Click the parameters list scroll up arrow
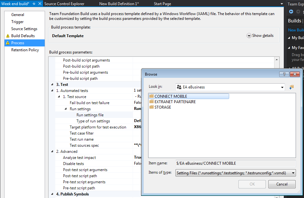This screenshot has width=304, height=198. pos(277,60)
